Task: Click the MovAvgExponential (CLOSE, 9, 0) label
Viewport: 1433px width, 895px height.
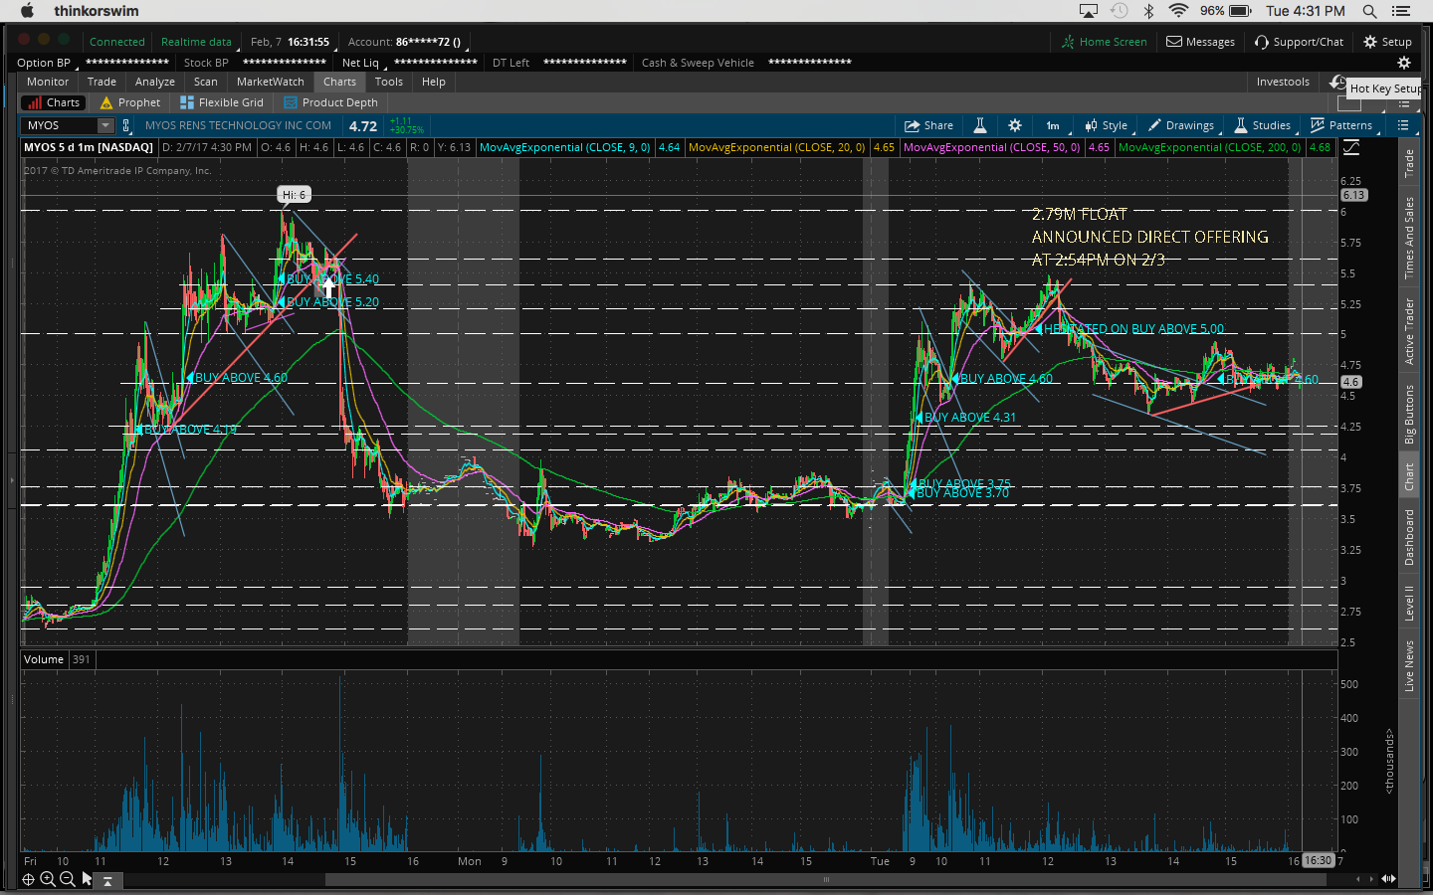Action: pos(564,147)
